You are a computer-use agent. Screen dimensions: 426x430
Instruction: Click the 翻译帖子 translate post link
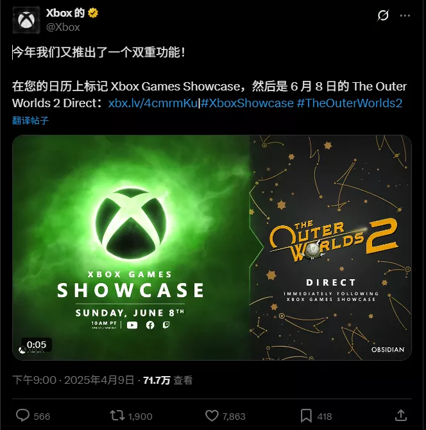pos(30,121)
